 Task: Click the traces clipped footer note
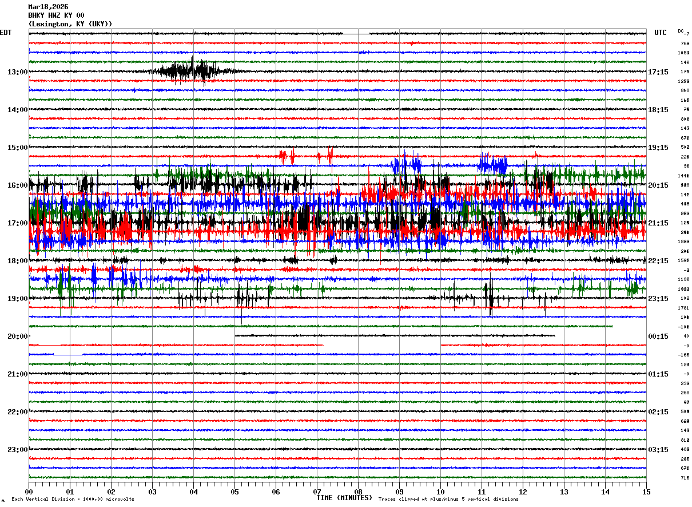448,500
